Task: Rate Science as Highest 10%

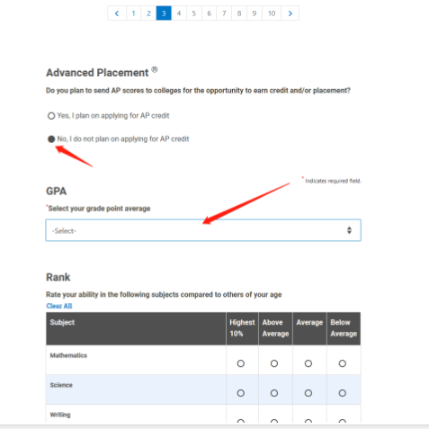Action: point(241,393)
